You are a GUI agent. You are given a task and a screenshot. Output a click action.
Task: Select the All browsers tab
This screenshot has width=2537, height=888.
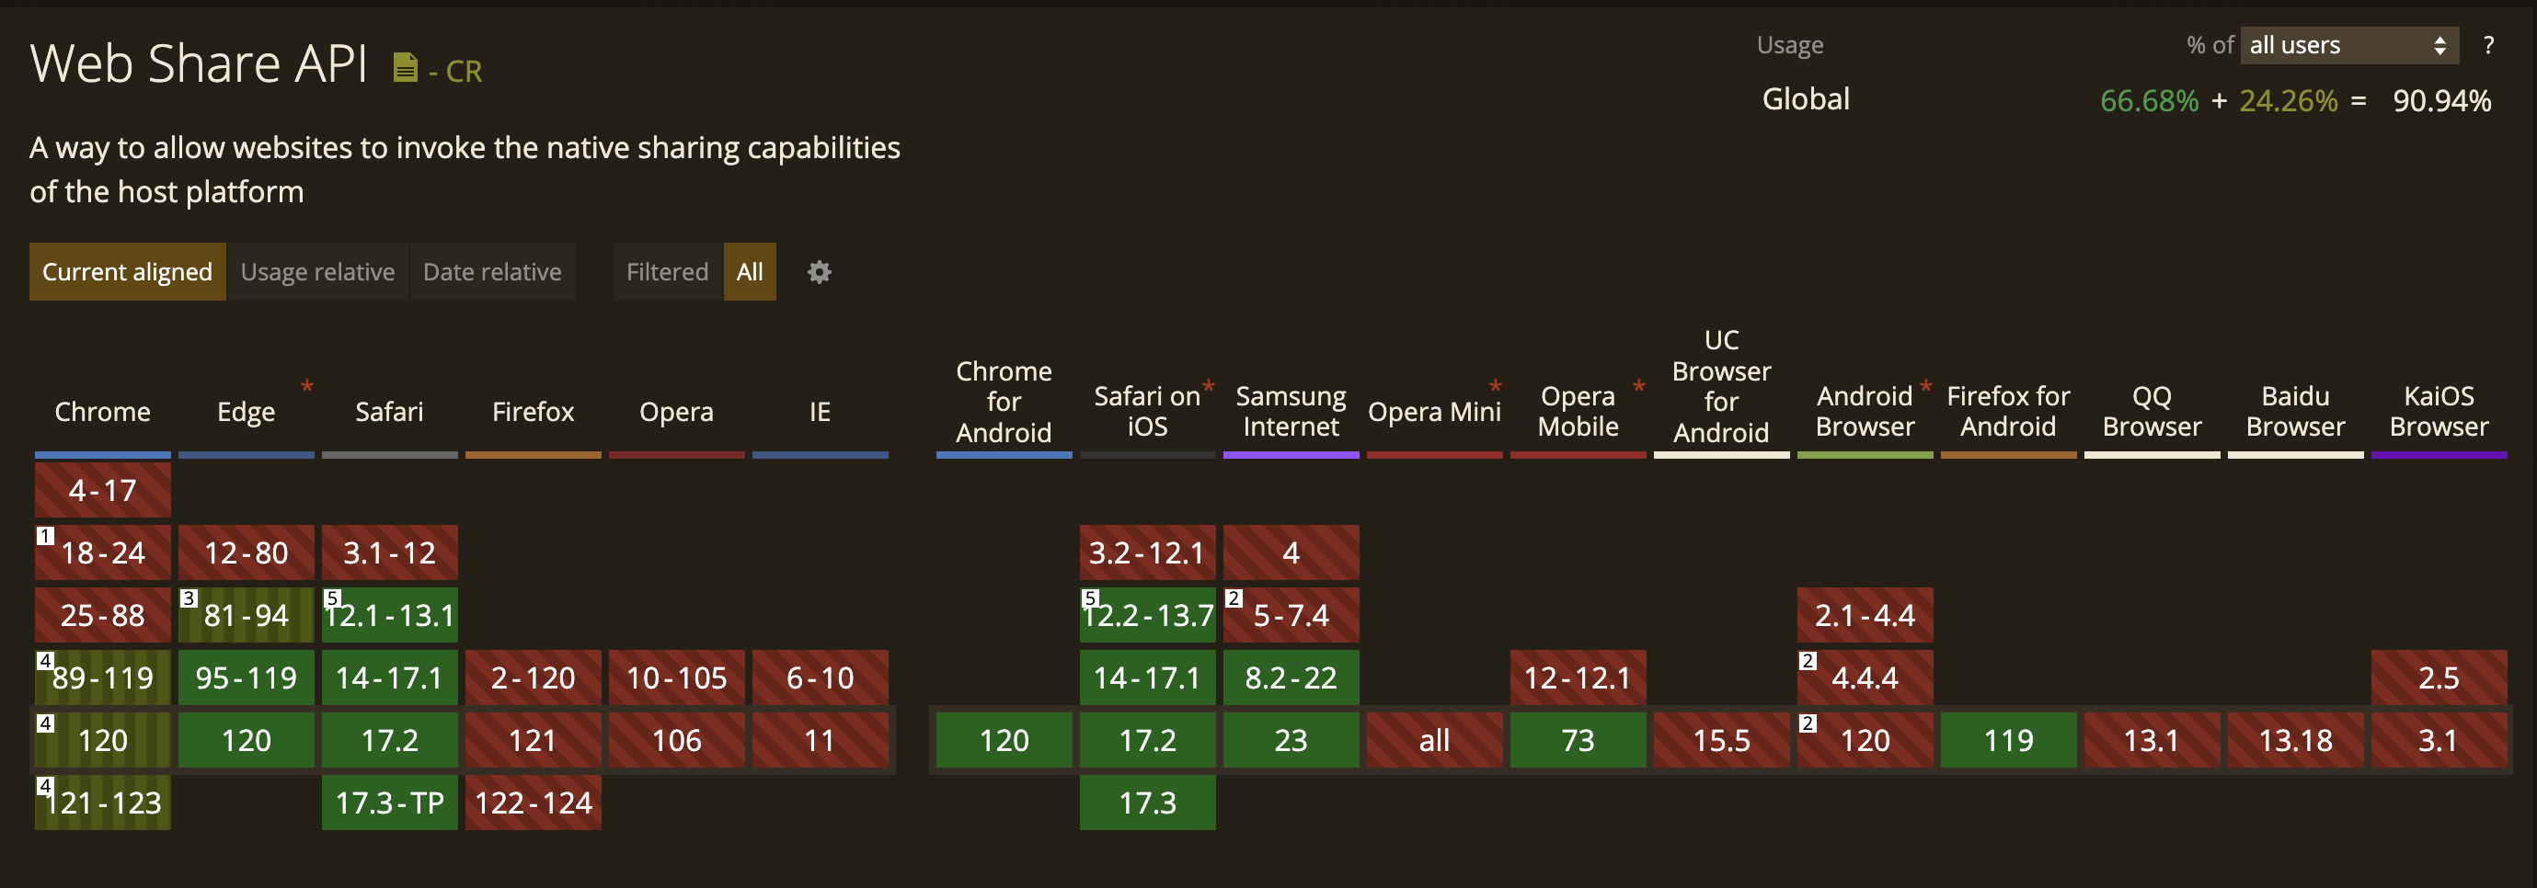click(750, 272)
